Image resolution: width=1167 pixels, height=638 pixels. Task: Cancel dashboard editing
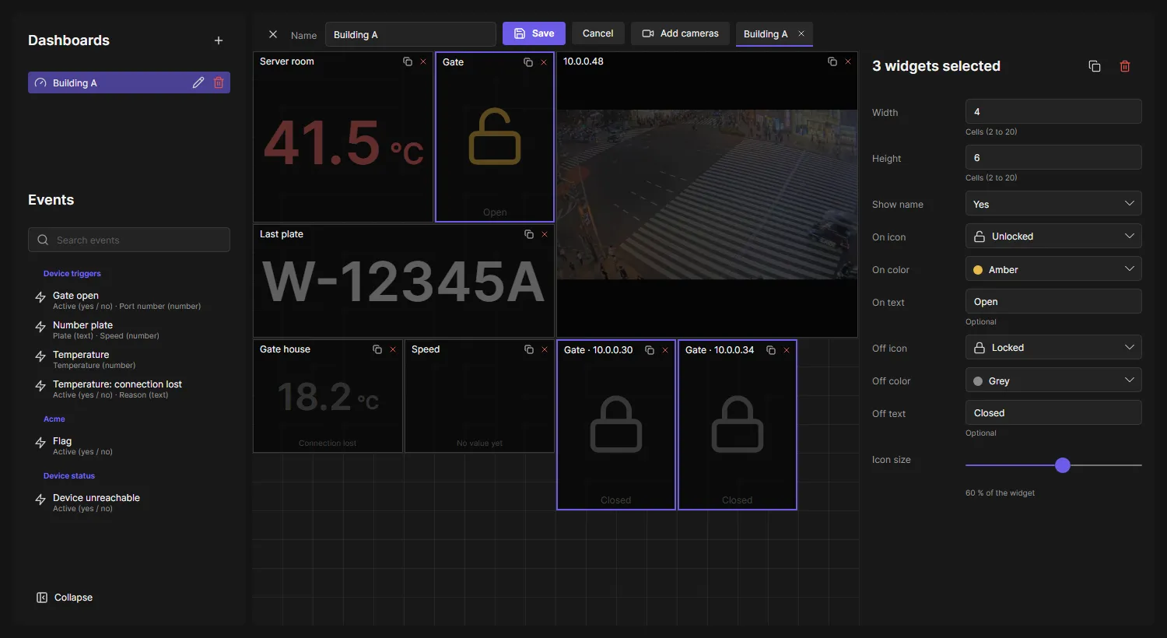[598, 33]
